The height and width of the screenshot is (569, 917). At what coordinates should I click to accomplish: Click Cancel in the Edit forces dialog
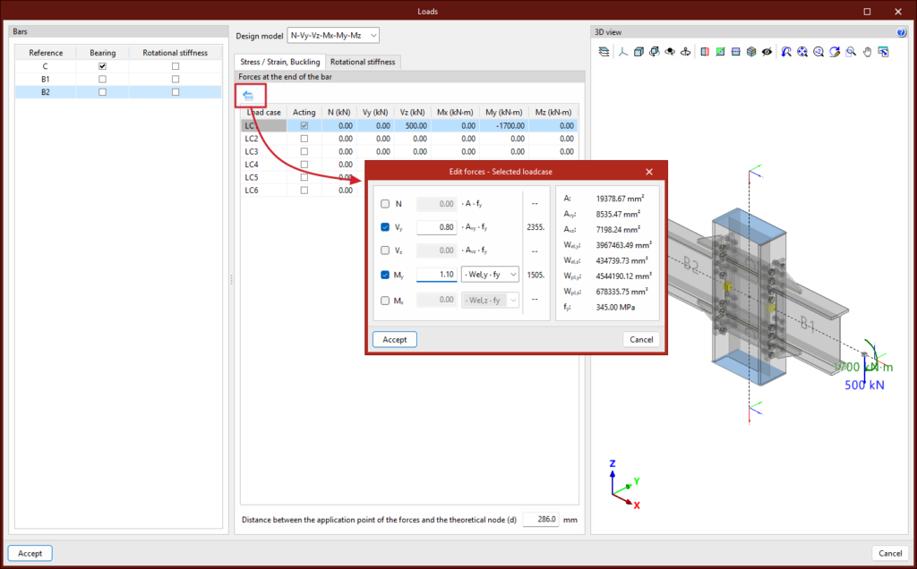coord(641,340)
